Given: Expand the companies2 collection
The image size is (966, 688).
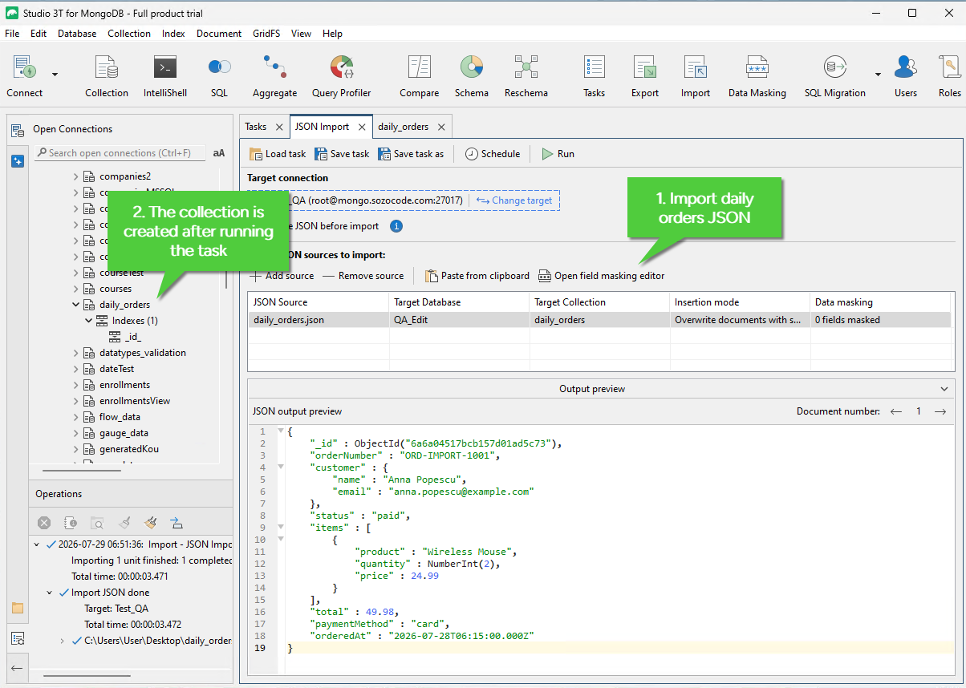Looking at the screenshot, I should 76,176.
